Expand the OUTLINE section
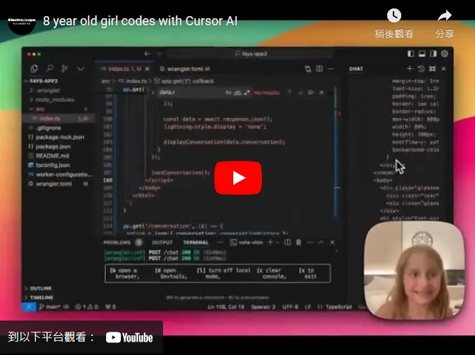This screenshot has width=475, height=355. coord(38,288)
